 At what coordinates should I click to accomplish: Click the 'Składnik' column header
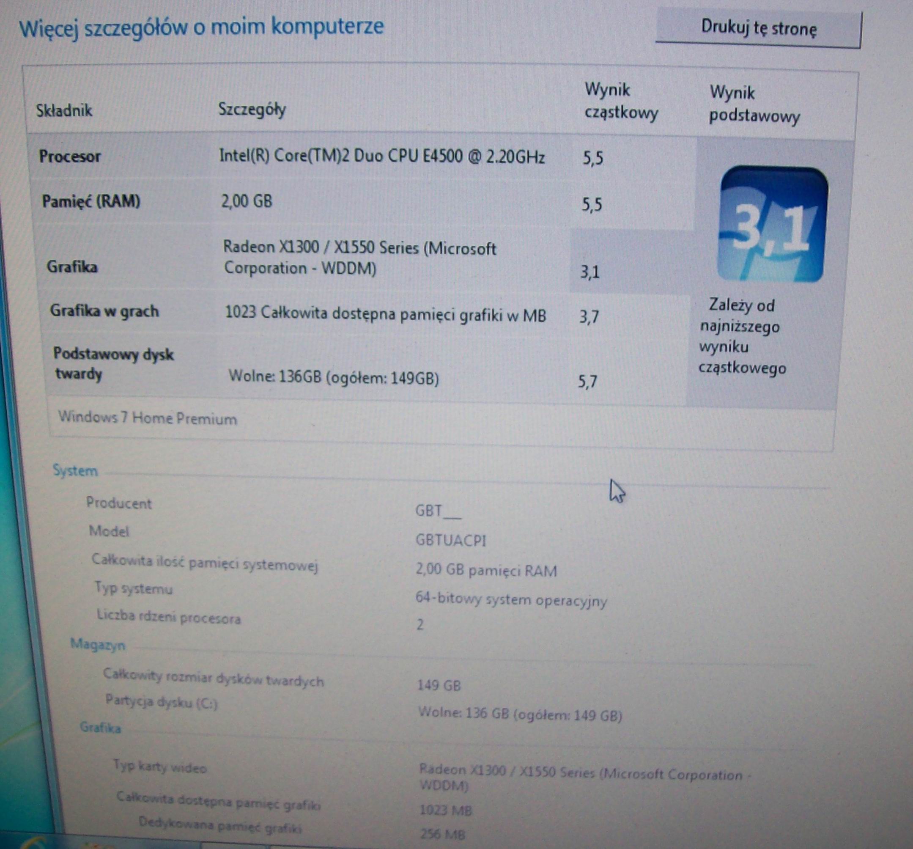click(x=64, y=110)
